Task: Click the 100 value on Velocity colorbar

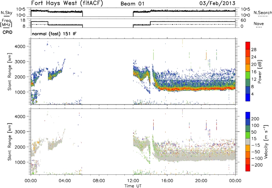Action: coord(255,126)
